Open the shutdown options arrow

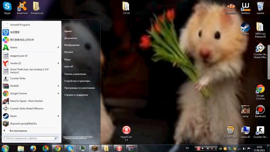point(90,138)
